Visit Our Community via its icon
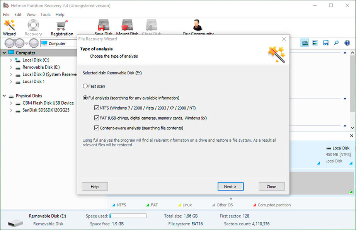The image size is (356, 230). (x=197, y=24)
